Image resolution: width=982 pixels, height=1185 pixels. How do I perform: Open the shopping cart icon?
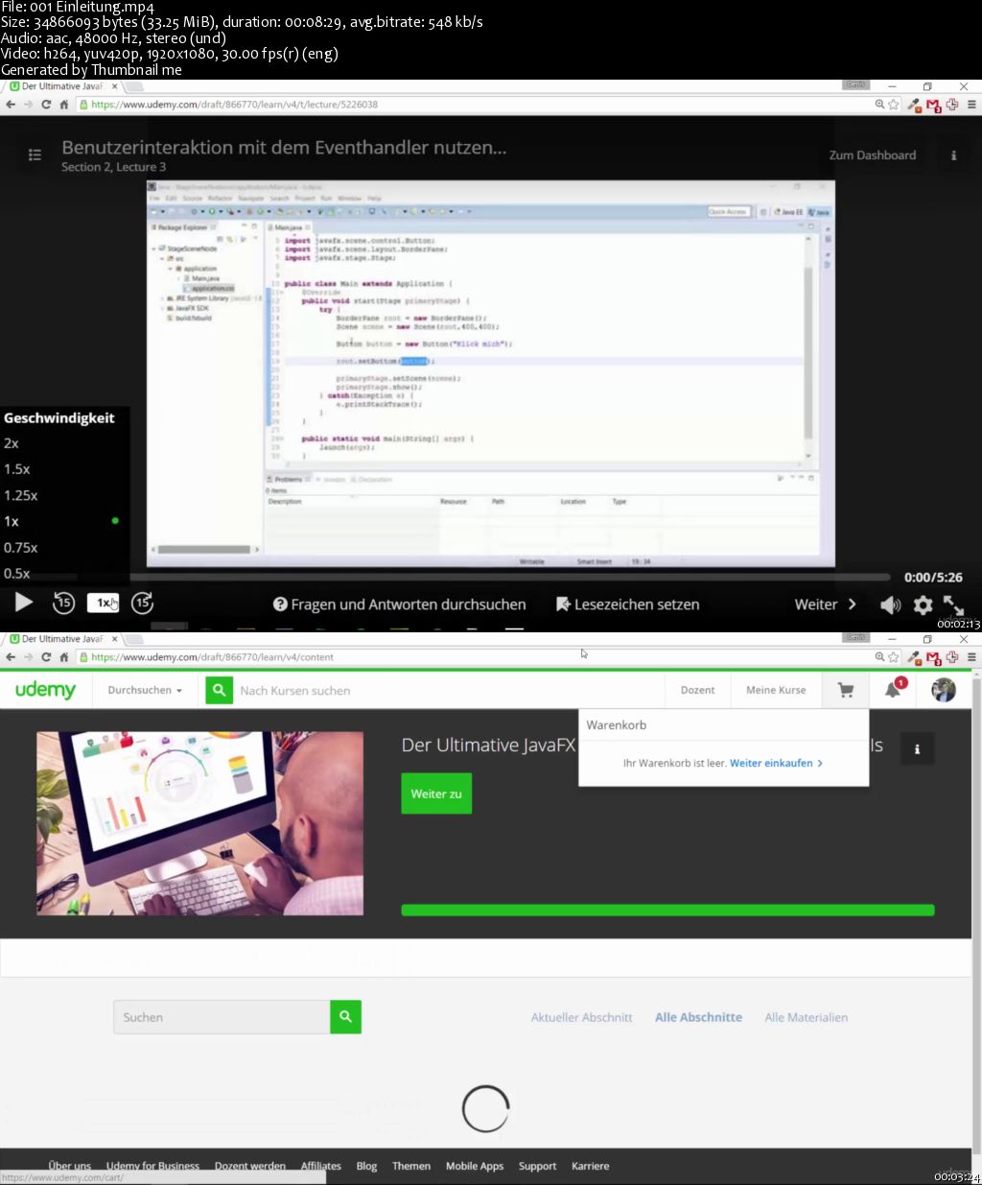(x=846, y=690)
